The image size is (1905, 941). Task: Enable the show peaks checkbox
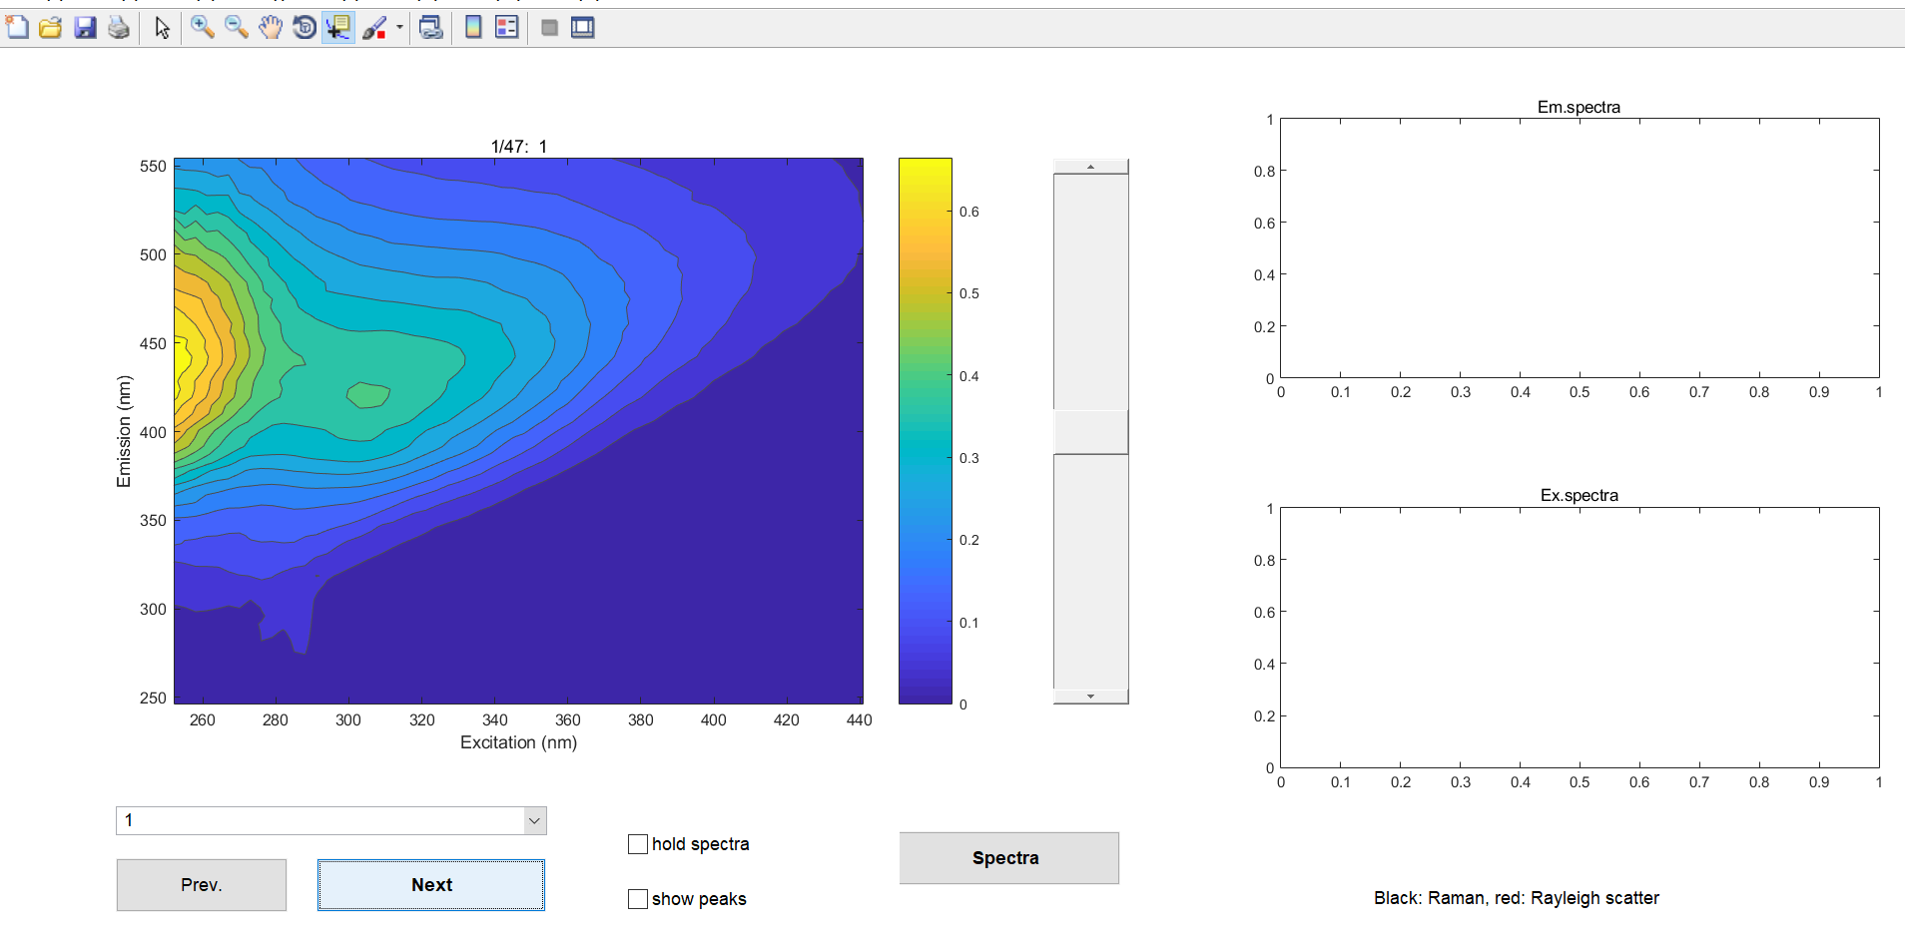click(638, 899)
